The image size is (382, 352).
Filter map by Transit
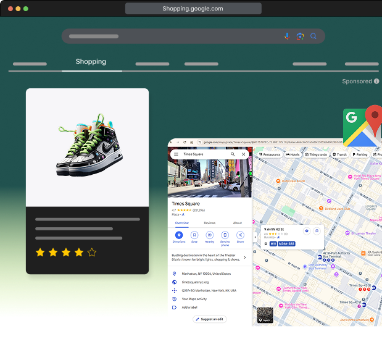click(339, 154)
